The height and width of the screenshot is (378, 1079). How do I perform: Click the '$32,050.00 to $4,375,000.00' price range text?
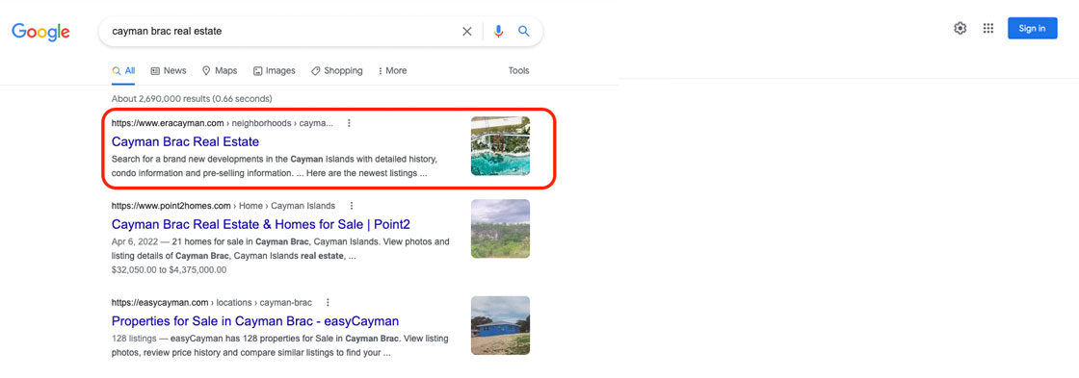tap(170, 270)
